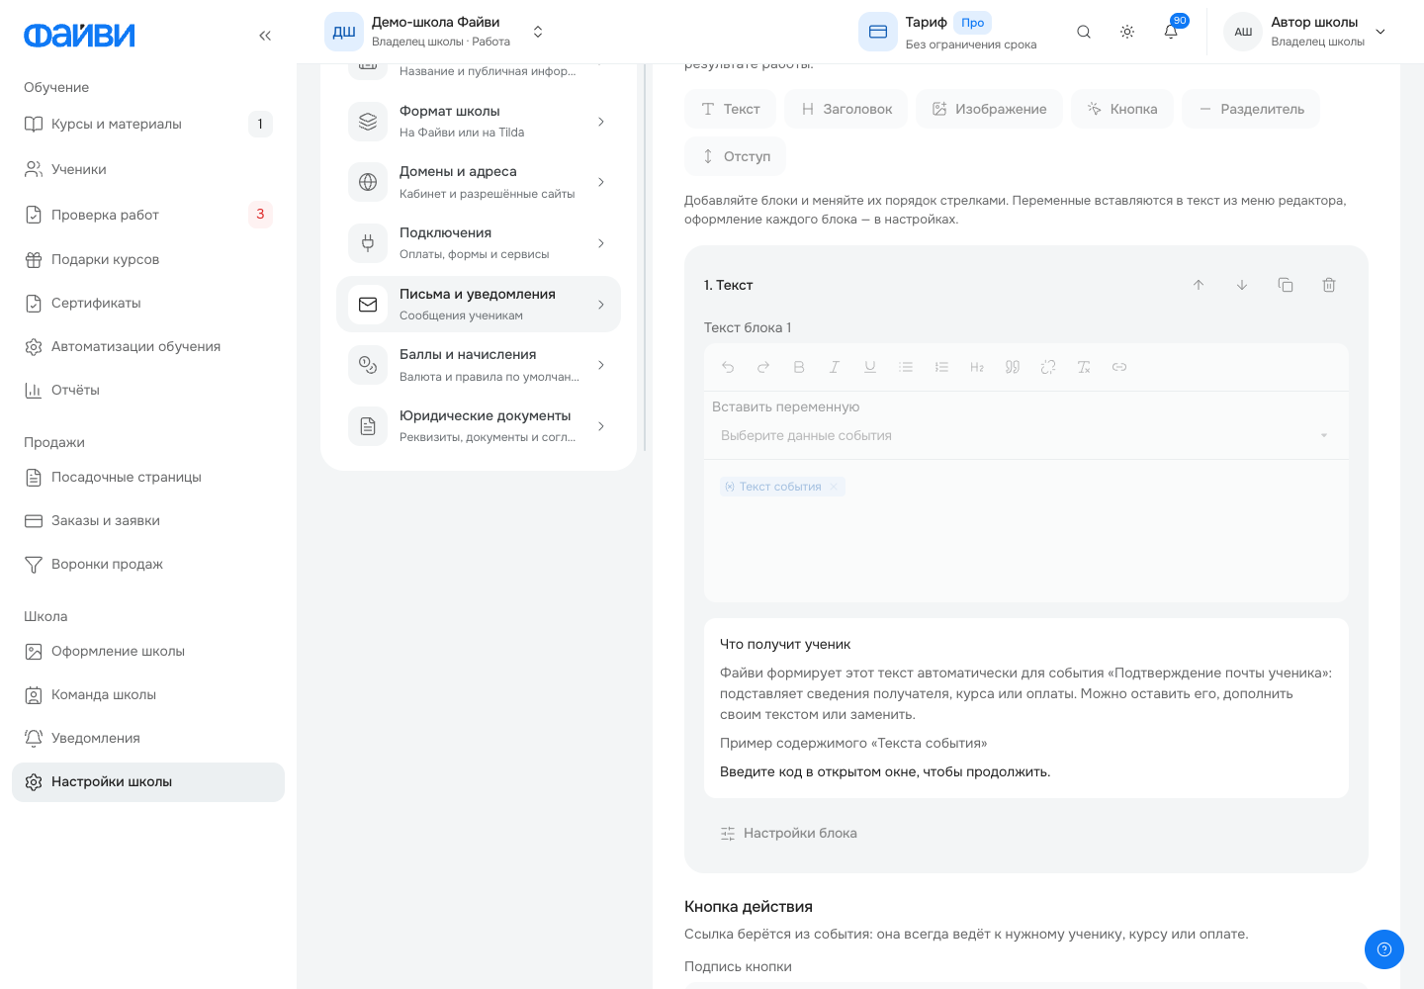1424x989 pixels.
Task: Collapse the left sidebar with double-chevron icon
Action: [x=265, y=36]
